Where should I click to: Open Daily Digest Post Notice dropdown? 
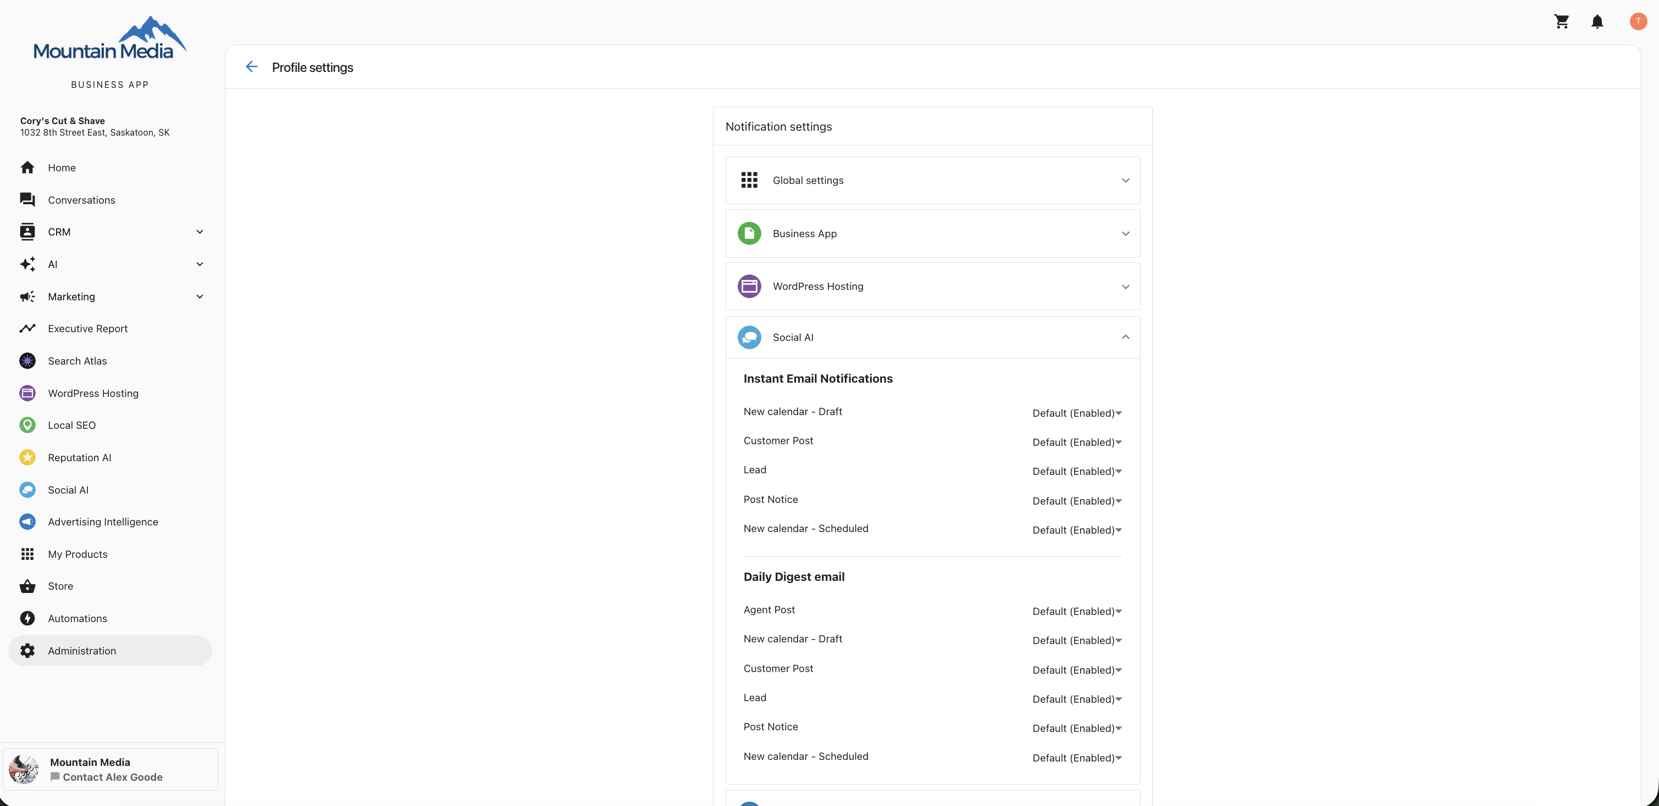1077,728
